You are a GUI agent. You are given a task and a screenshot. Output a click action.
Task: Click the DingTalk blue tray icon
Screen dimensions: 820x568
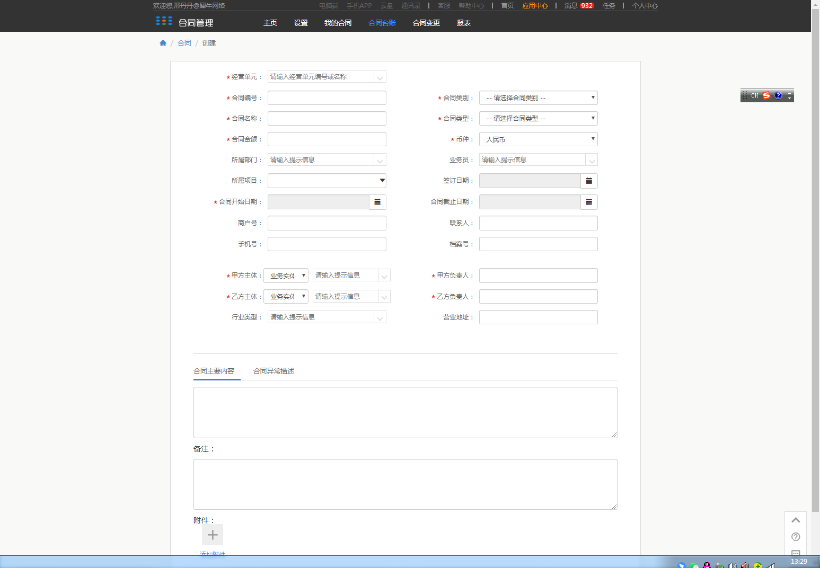pos(682,565)
